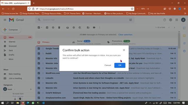Switch to Social tab

[x=88, y=42]
